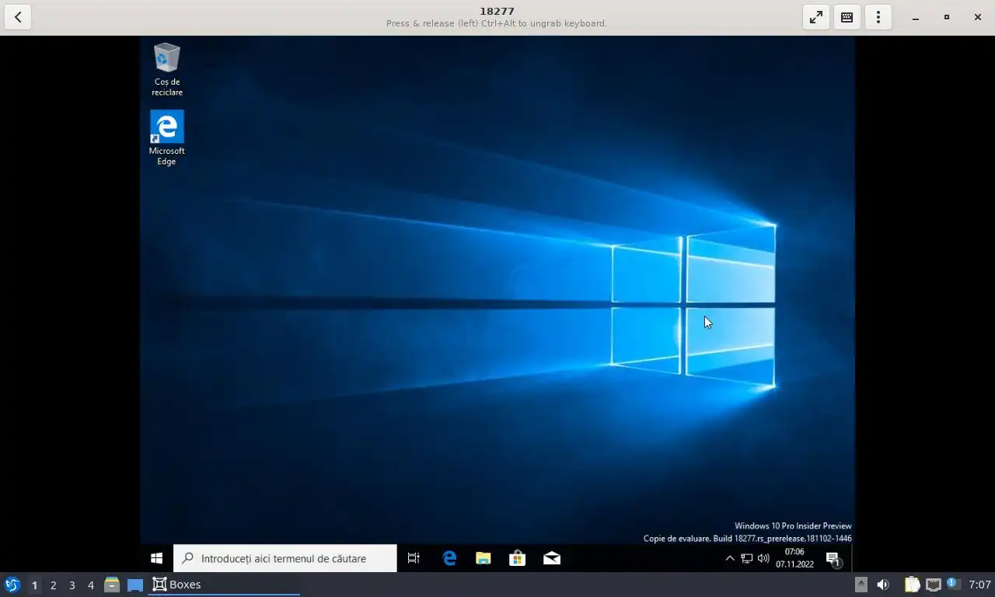995x597 pixels.
Task: Launch Edge from the Windows taskbar
Action: tap(449, 558)
